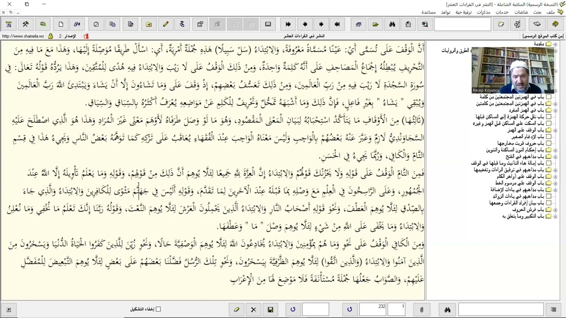Select باب الإدغام الصغير in tree
Screen dimensions: 566x318
click(x=528, y=137)
